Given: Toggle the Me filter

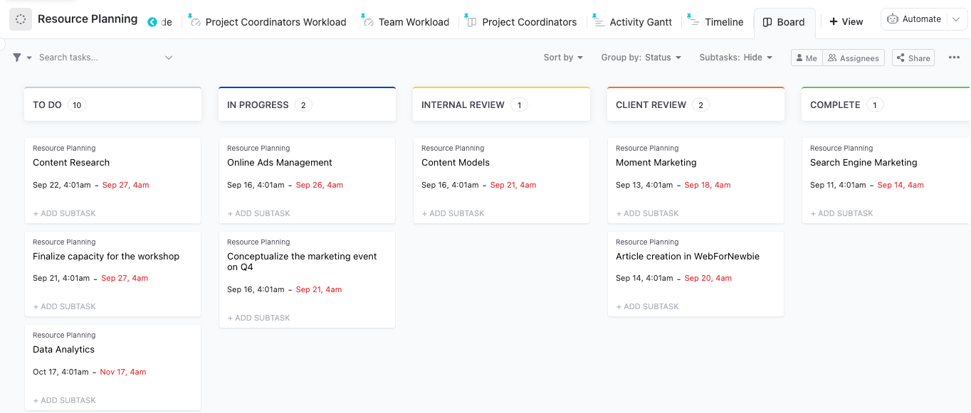Looking at the screenshot, I should 807,58.
